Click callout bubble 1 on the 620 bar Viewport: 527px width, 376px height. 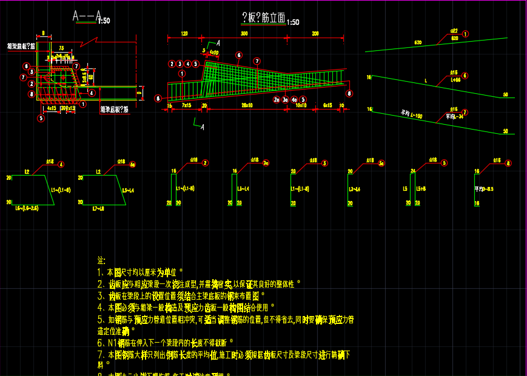(465, 34)
